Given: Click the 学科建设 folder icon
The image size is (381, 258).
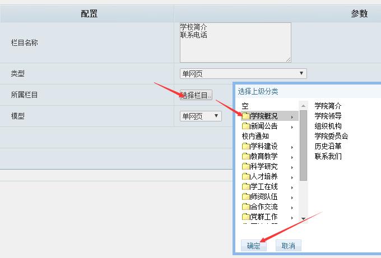Looking at the screenshot, I should (246, 146).
